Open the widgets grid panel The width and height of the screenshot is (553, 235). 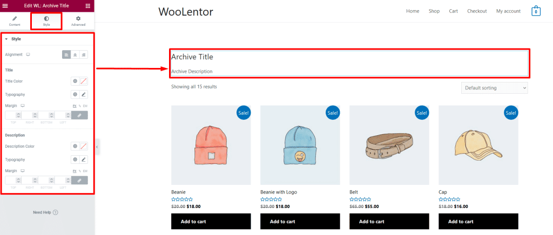(x=88, y=5)
